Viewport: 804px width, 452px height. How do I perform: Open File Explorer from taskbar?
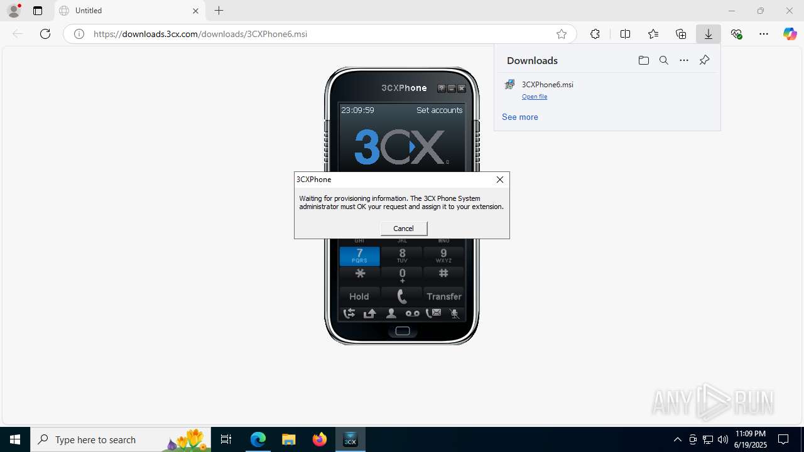coord(289,439)
